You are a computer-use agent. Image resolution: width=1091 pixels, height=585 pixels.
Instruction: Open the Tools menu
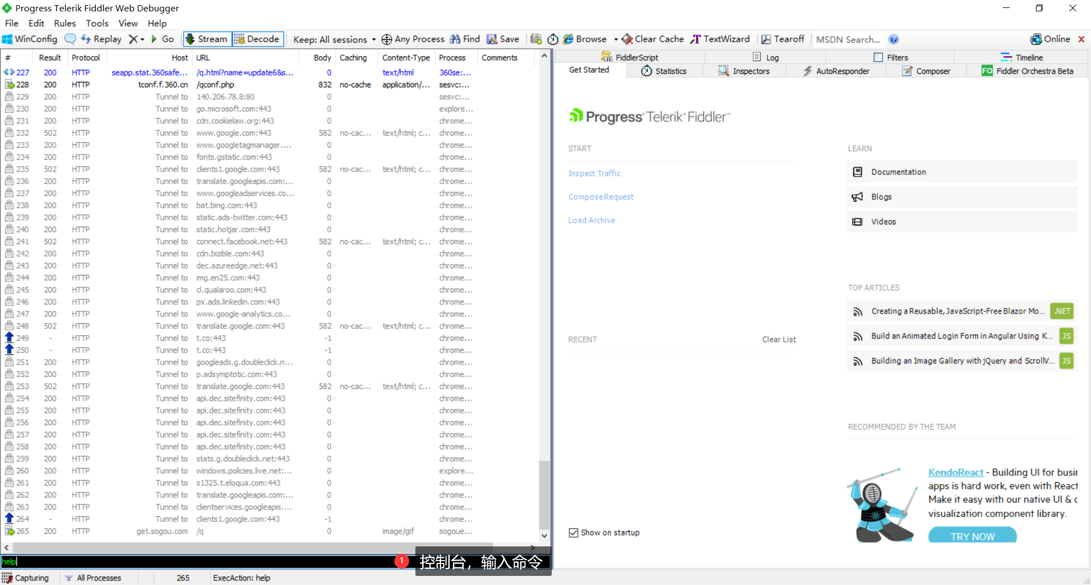pos(97,23)
